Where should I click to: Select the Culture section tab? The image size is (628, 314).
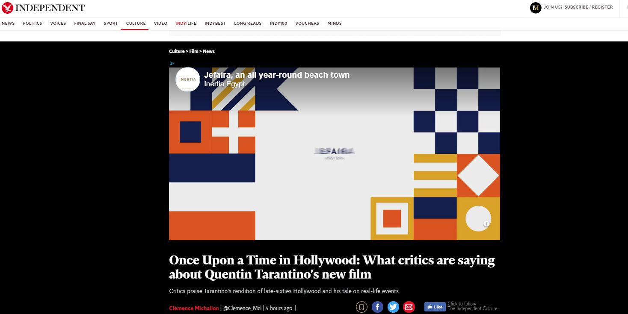[x=136, y=23]
